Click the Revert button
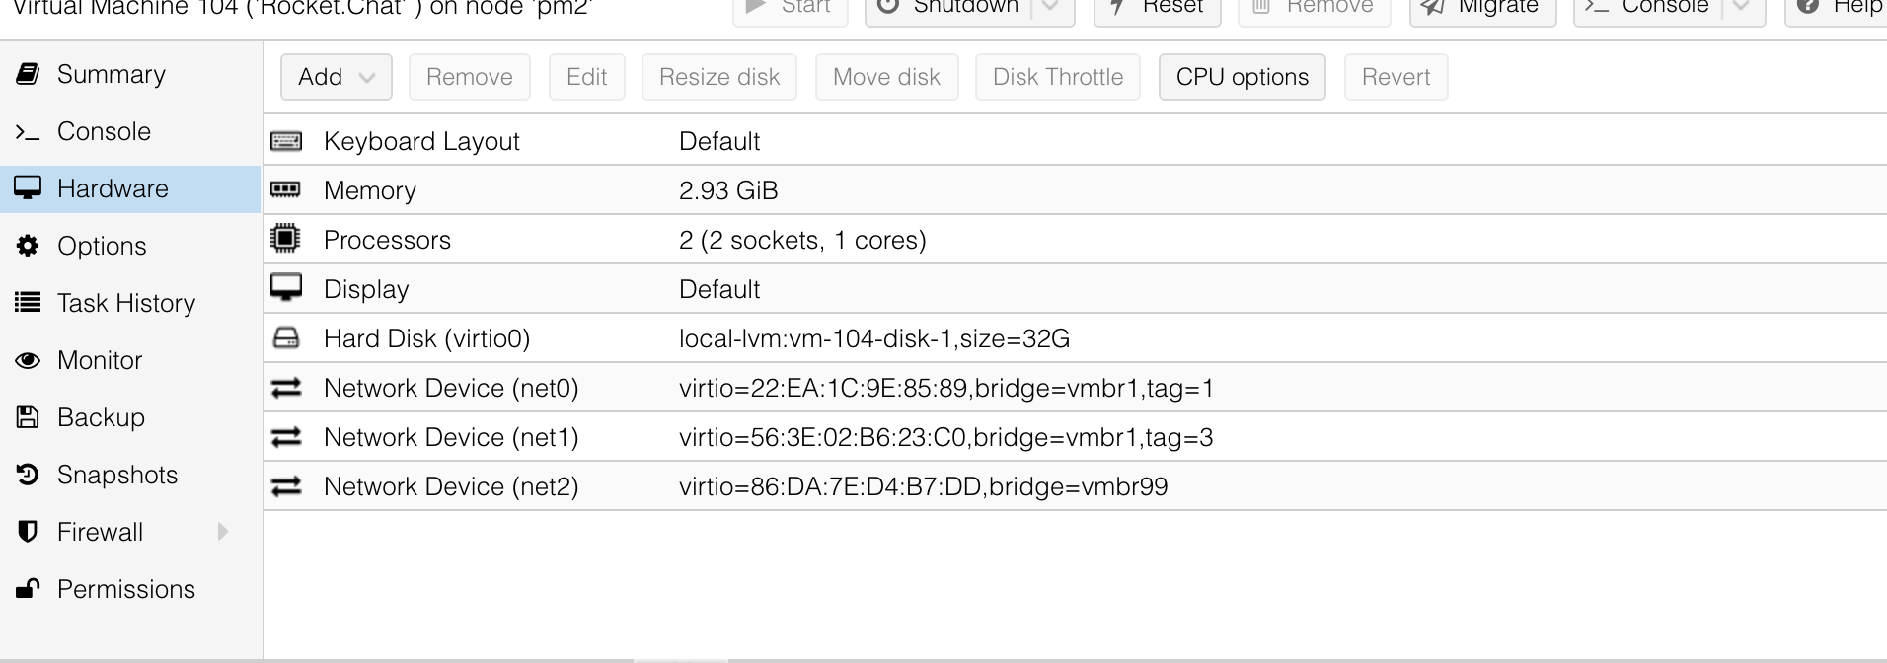The width and height of the screenshot is (1887, 663). (1395, 76)
